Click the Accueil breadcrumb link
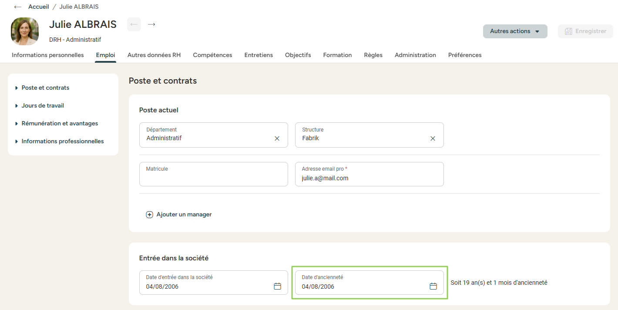This screenshot has height=310, width=618. coord(38,7)
